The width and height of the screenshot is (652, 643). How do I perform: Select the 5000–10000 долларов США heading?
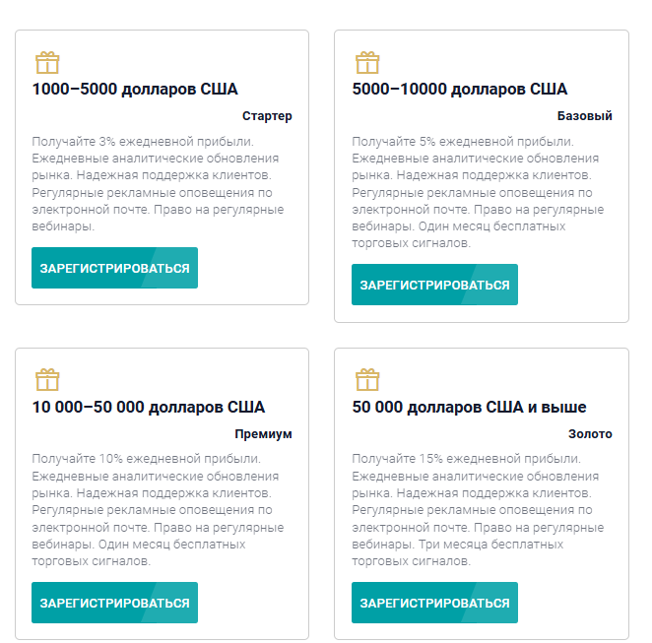(x=460, y=89)
